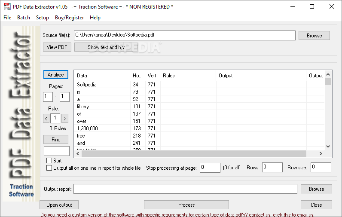Check Output all on one line option
The width and height of the screenshot is (342, 217).
click(x=49, y=168)
